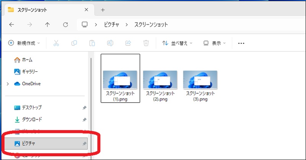306x160 pixels.
Task: Click the pin icon beside ダウンロード
Action: click(x=84, y=120)
